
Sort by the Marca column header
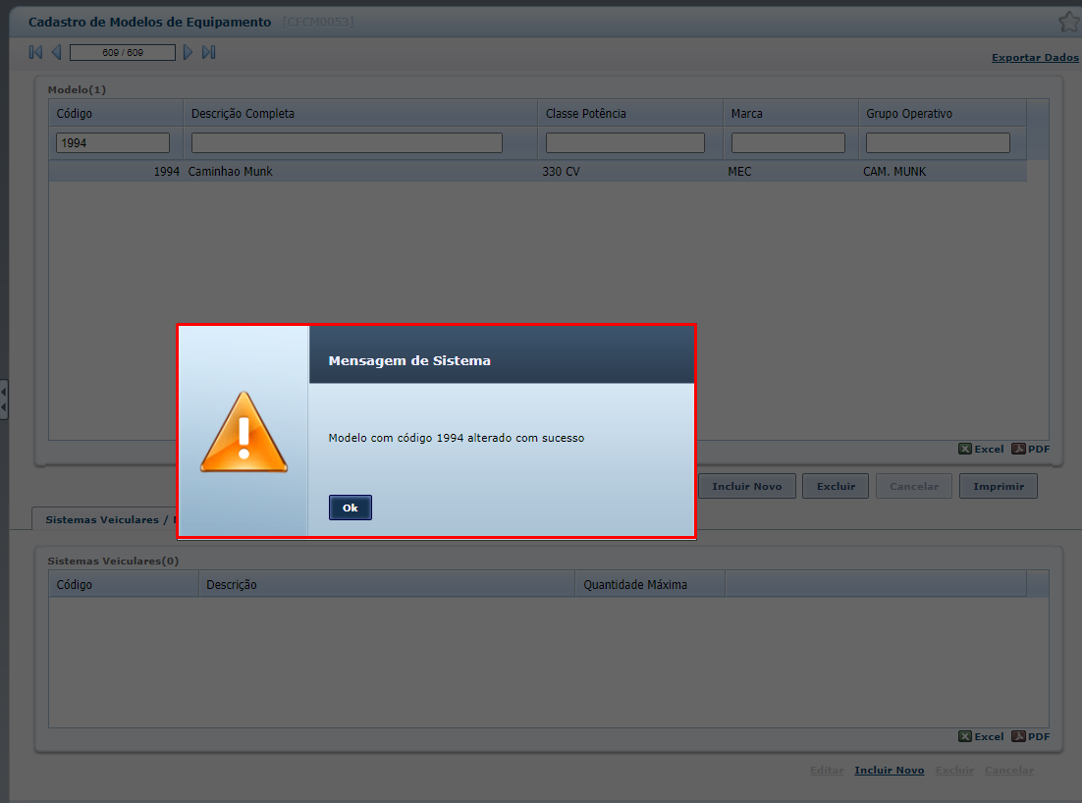[790, 113]
